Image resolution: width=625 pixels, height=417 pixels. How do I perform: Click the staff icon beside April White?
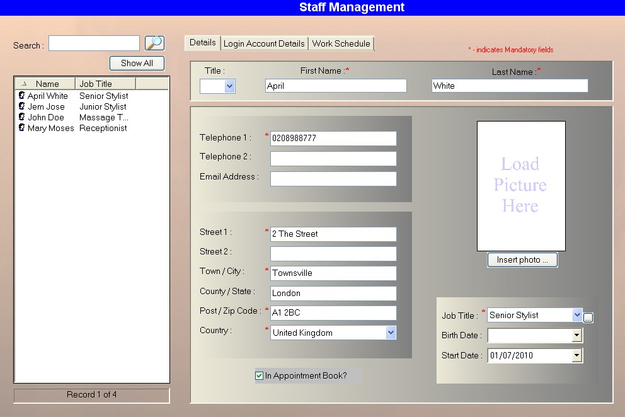(x=22, y=95)
